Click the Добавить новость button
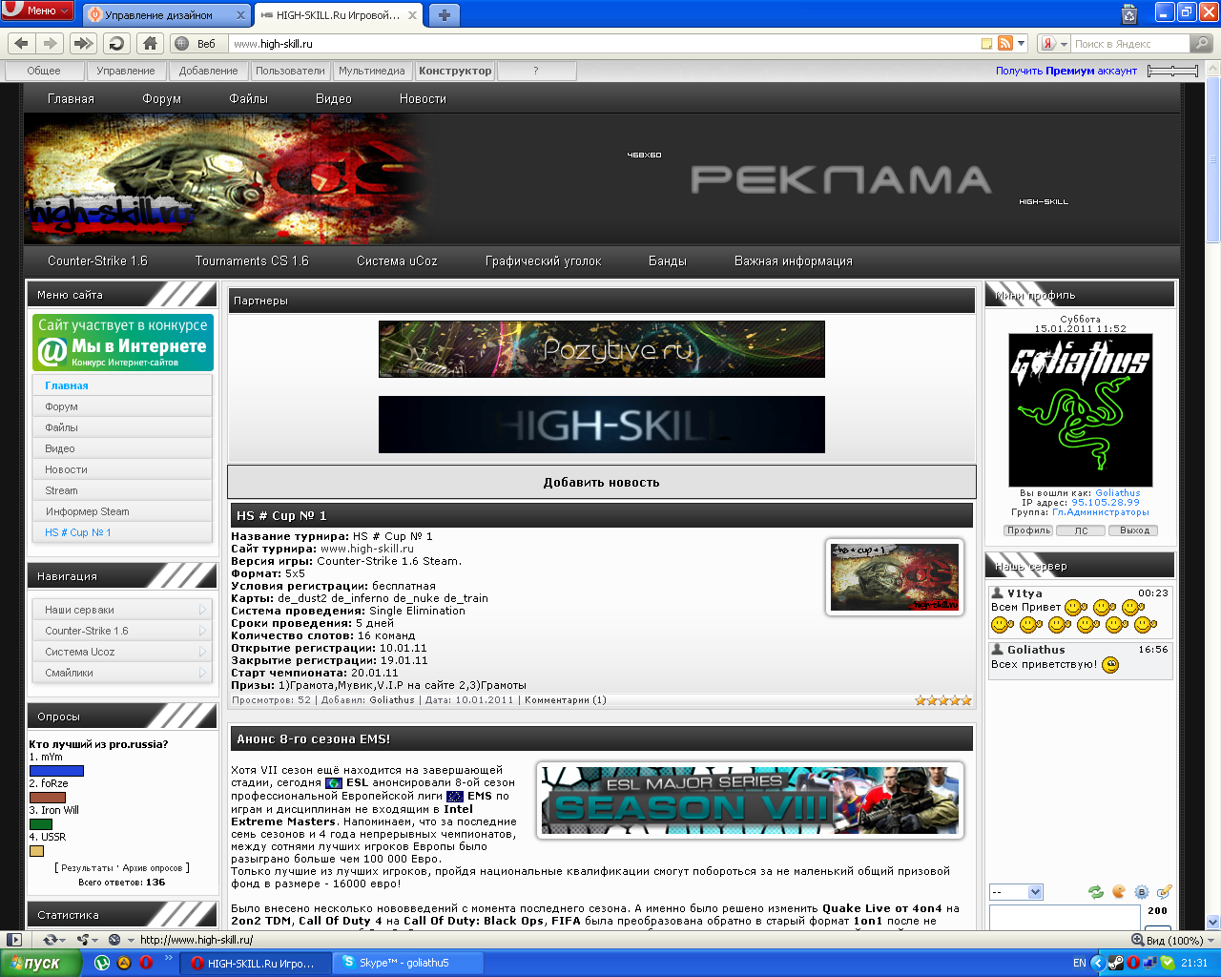The height and width of the screenshot is (977, 1221). (x=601, y=482)
